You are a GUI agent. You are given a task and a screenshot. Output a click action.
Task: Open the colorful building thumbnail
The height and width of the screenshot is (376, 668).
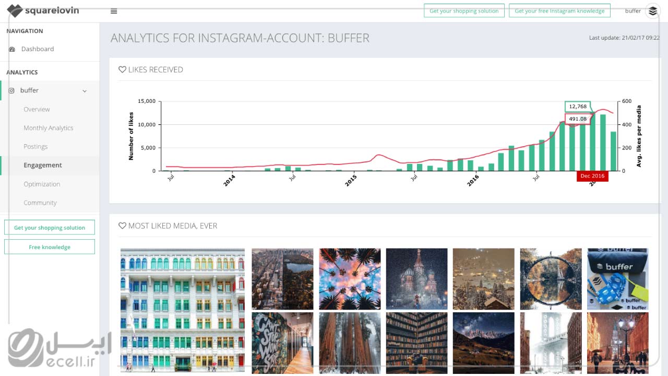[x=182, y=310]
